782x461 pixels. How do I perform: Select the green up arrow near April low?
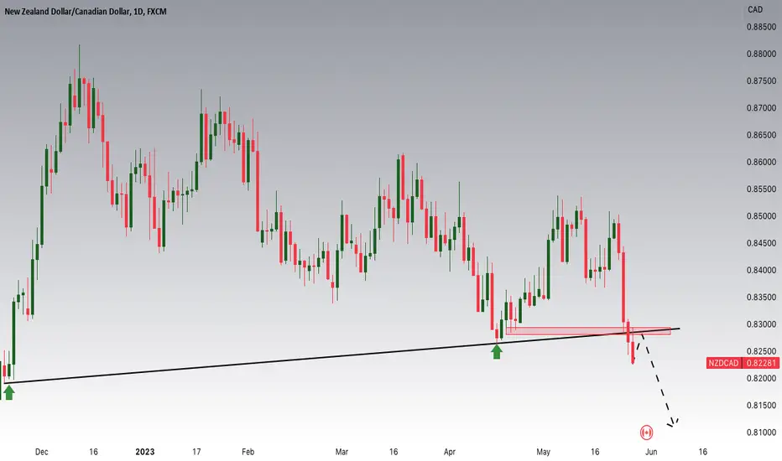pos(496,352)
